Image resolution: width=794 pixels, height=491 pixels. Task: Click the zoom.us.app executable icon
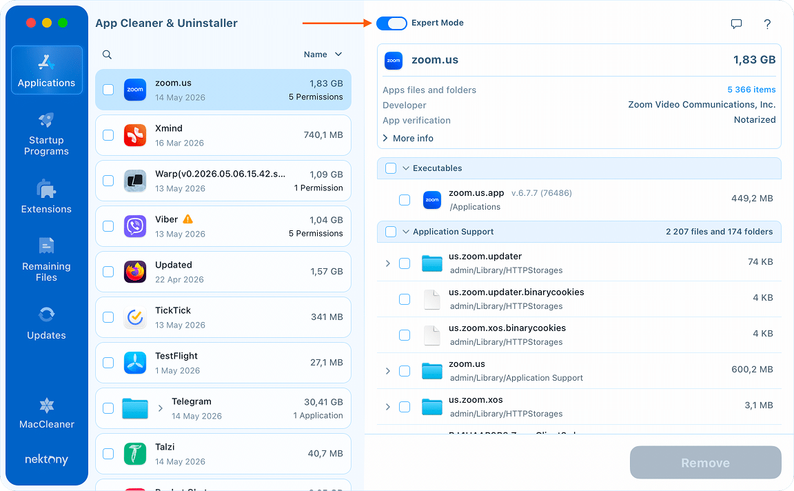pyautogui.click(x=432, y=200)
